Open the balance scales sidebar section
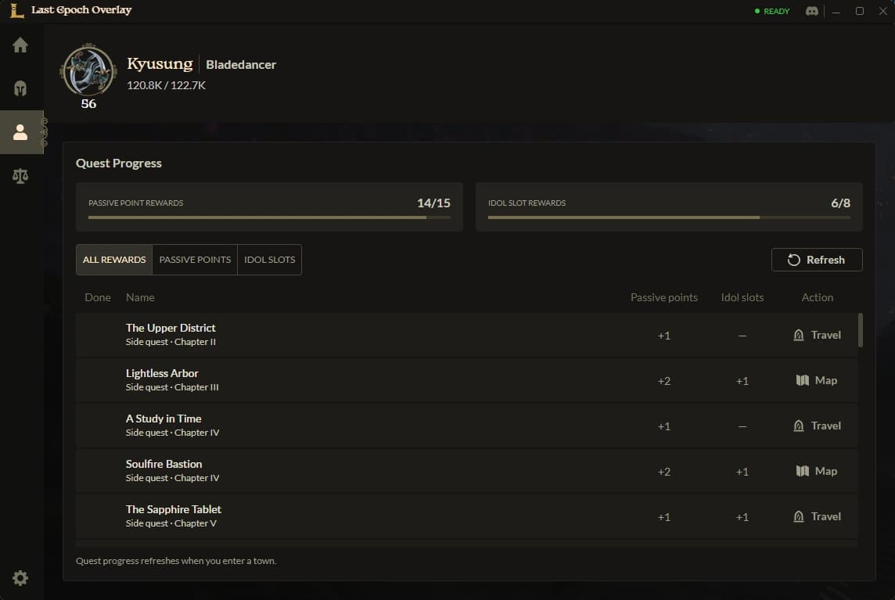Screen dimensions: 895x600 20,176
